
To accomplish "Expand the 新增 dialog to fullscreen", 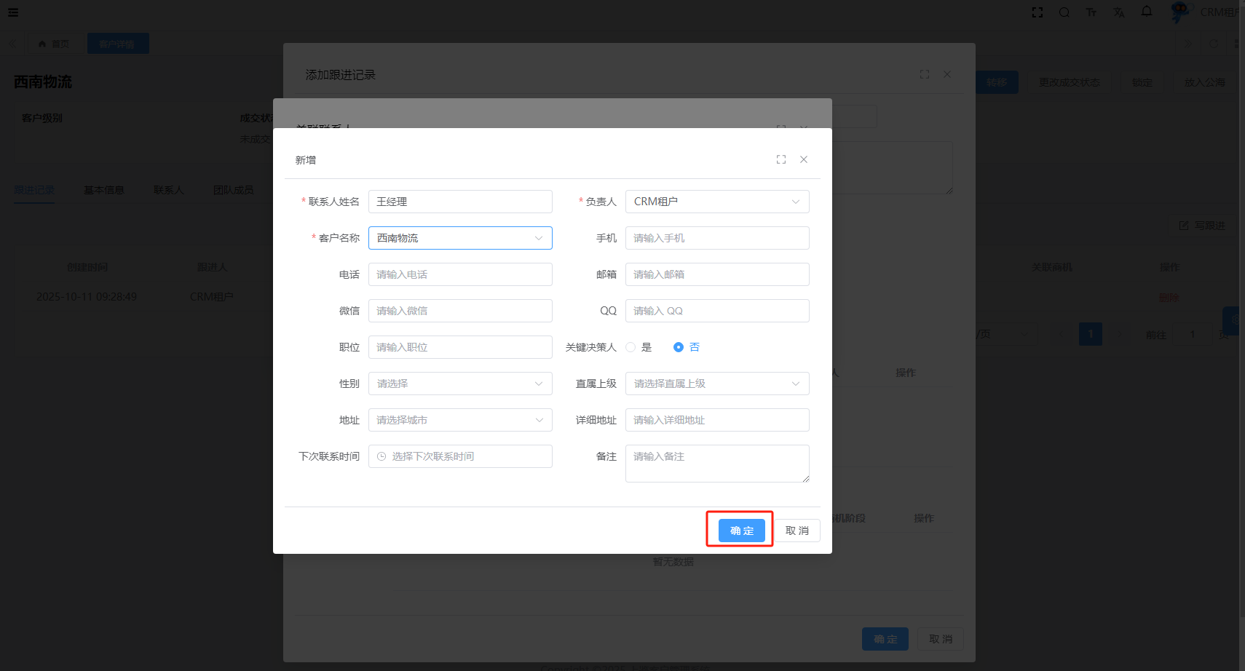I will 781,159.
